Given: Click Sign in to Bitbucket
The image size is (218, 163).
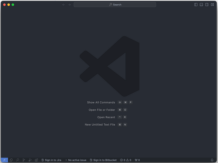Looking at the screenshot, I should 103,160.
